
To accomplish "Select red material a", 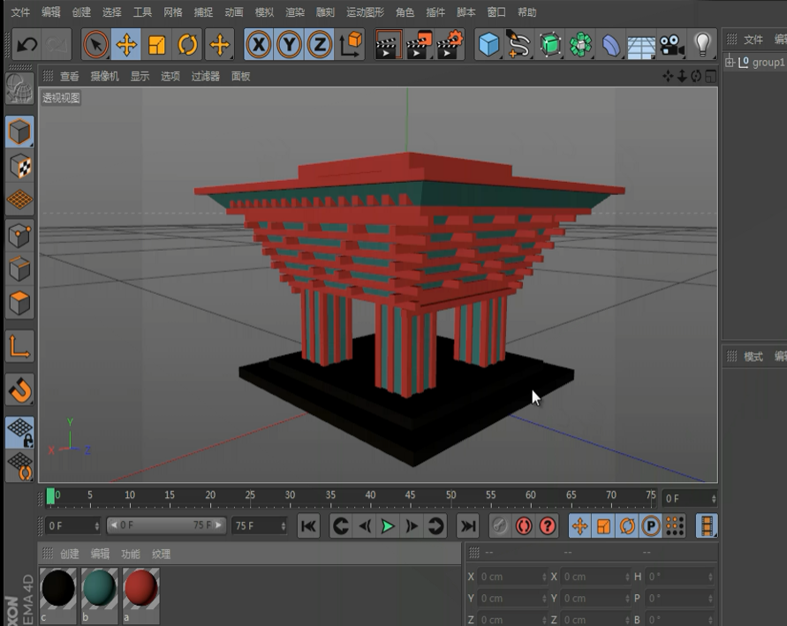I will pos(141,595).
